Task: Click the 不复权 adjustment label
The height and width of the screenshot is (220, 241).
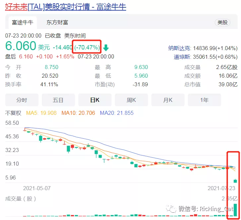Action: 13,113
